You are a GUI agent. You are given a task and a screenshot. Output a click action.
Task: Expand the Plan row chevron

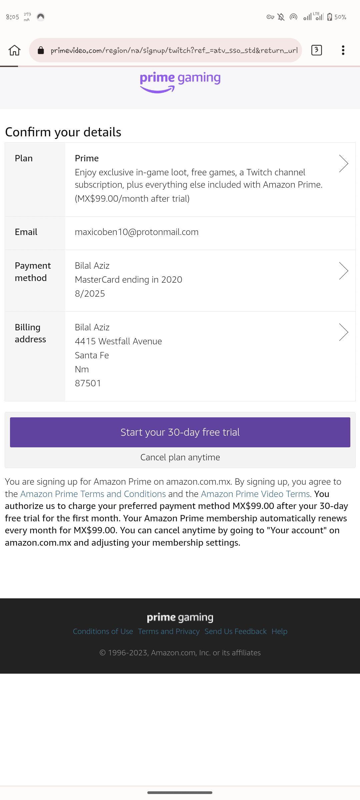pyautogui.click(x=343, y=163)
